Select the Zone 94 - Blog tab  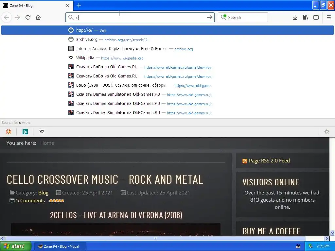coord(37,6)
